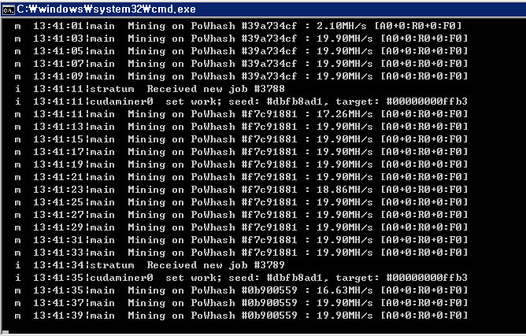Click the C:\windows\system32\cmd.exe title text
The width and height of the screenshot is (526, 336).
[x=106, y=9]
